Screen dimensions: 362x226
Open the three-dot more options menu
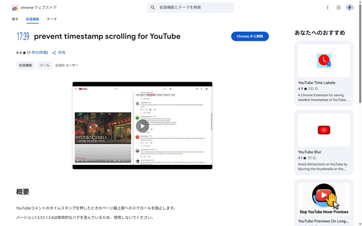tap(328, 8)
